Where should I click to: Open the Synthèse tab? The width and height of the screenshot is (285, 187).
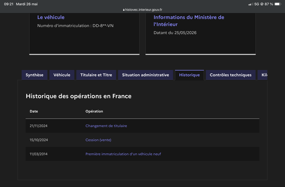pyautogui.click(x=35, y=75)
